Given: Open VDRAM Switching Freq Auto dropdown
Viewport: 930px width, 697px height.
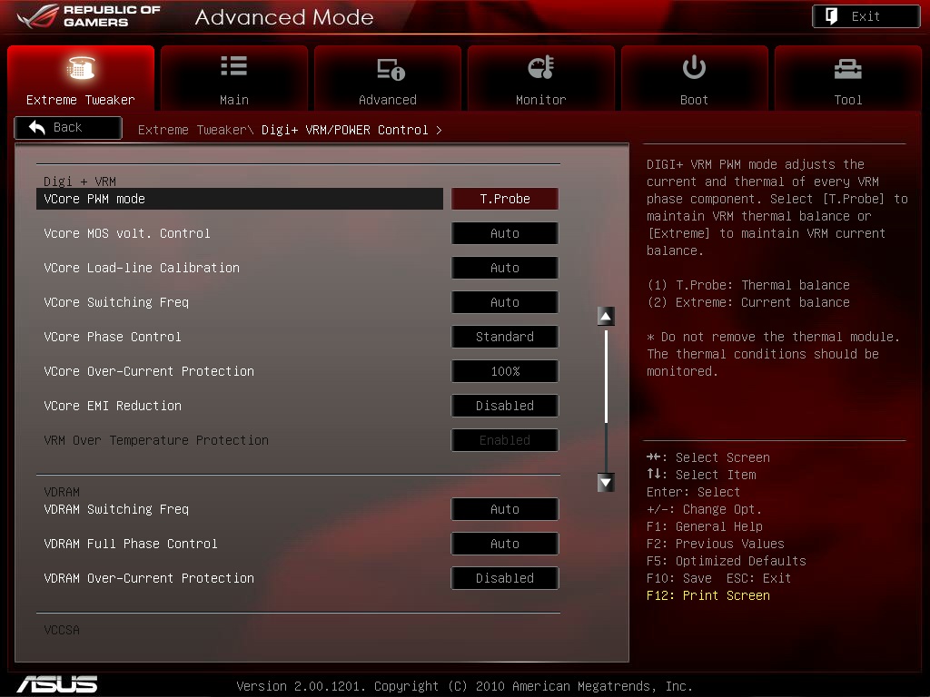Looking at the screenshot, I should click(x=505, y=509).
